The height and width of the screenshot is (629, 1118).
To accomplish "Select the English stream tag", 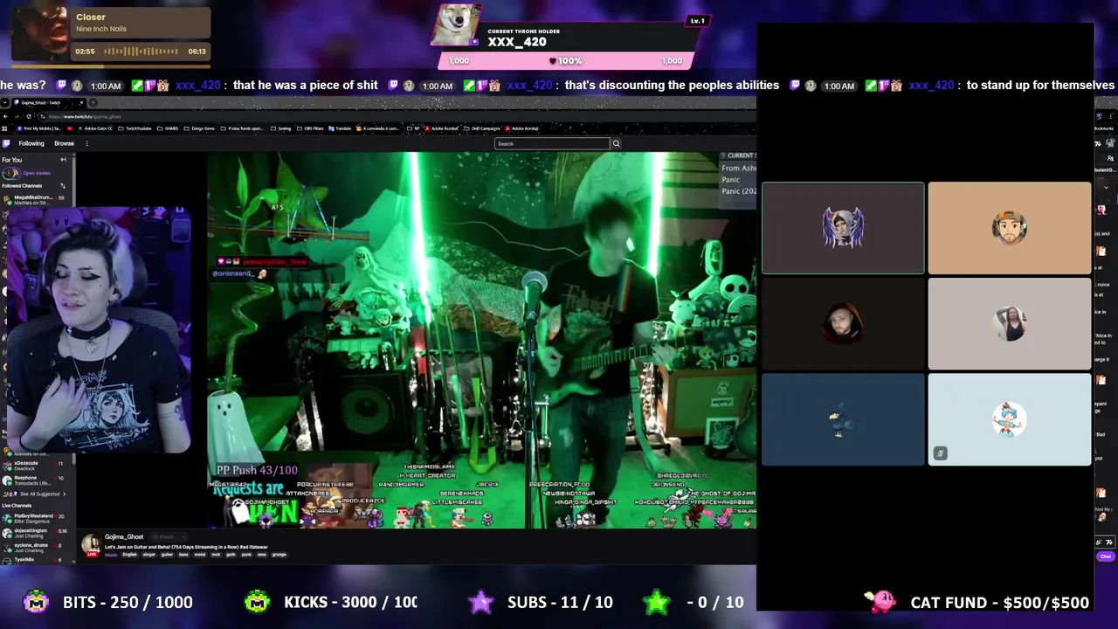I will pyautogui.click(x=129, y=555).
